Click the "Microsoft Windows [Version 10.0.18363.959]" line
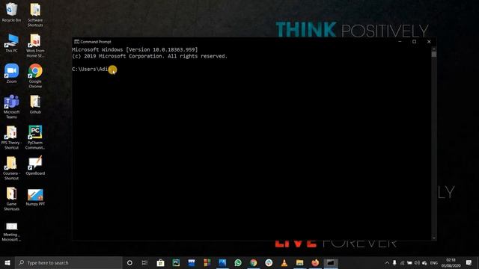Image resolution: width=479 pixels, height=269 pixels. coord(135,49)
